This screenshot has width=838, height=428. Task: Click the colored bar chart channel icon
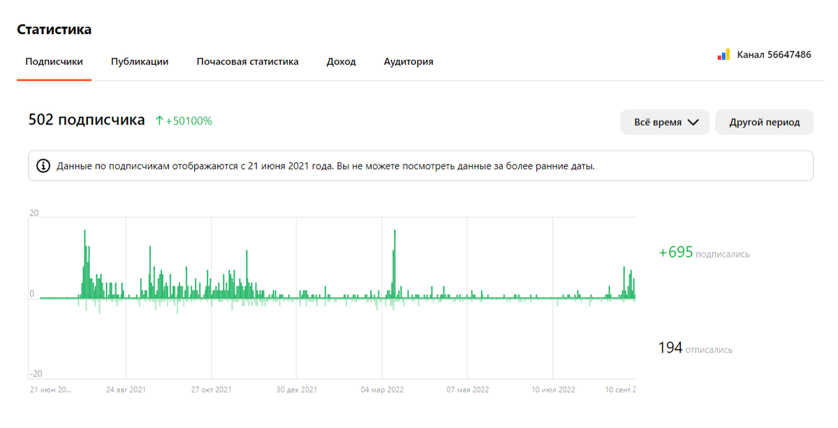(723, 54)
